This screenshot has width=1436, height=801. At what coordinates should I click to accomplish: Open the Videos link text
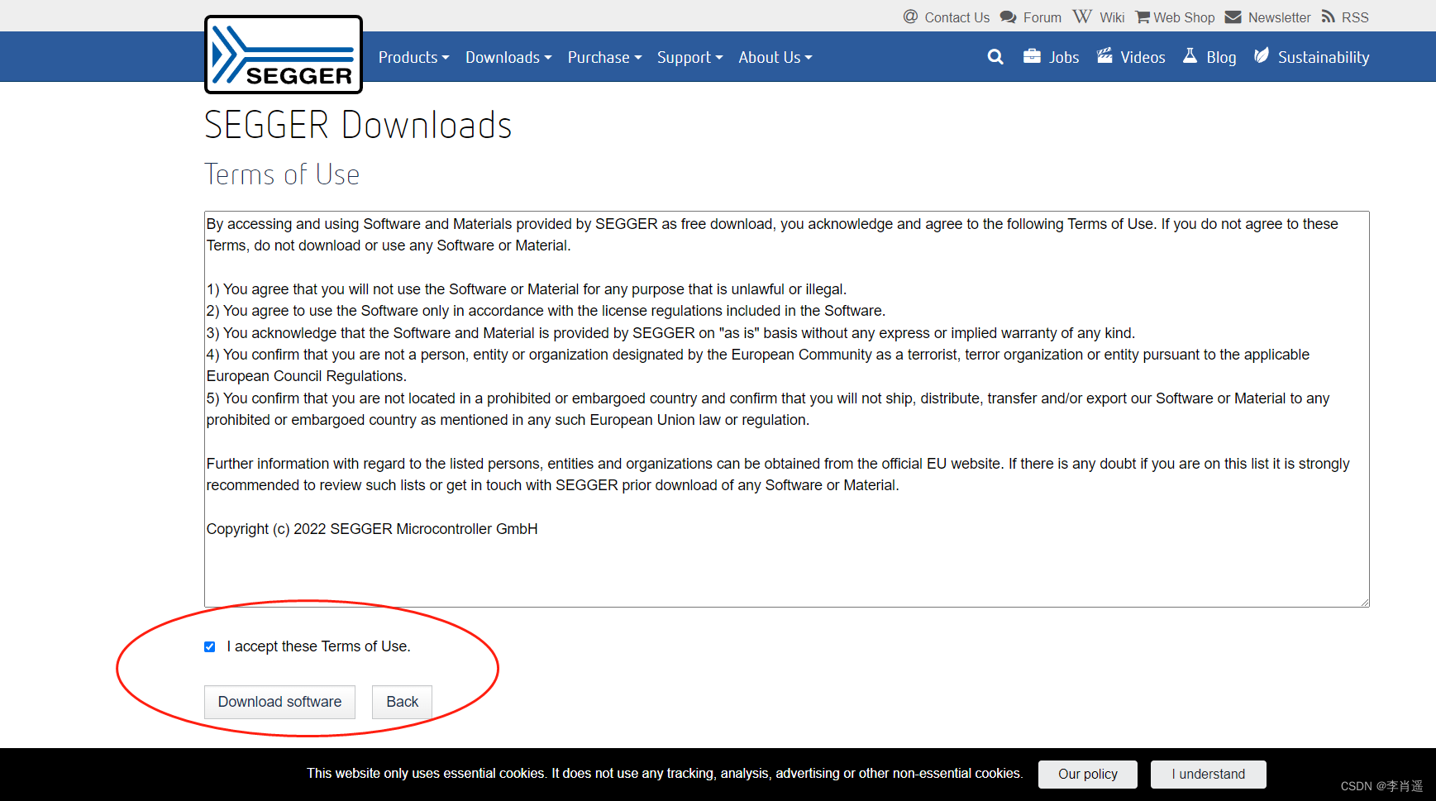tap(1143, 57)
